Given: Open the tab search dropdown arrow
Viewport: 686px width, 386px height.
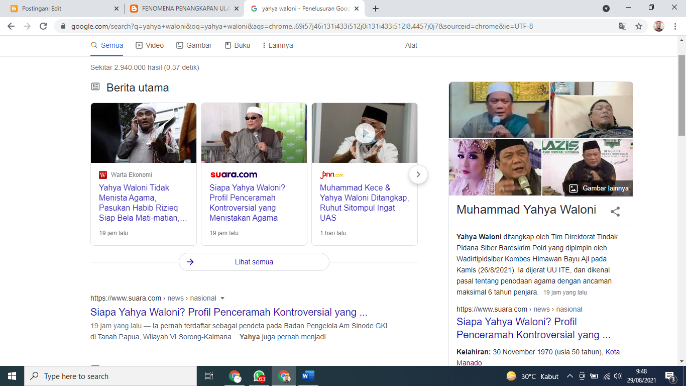Looking at the screenshot, I should click(x=606, y=8).
